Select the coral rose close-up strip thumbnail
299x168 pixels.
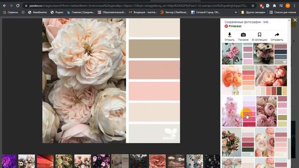(157, 161)
